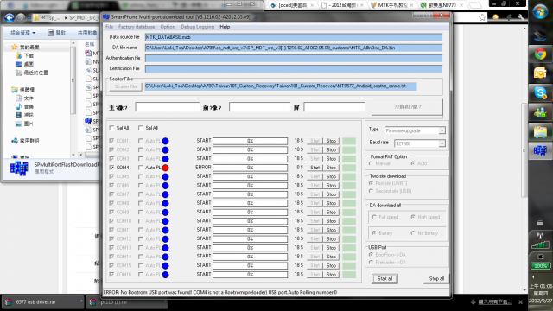Open the Factory database menu
Viewport: 553px width, 311px height.
[137, 27]
